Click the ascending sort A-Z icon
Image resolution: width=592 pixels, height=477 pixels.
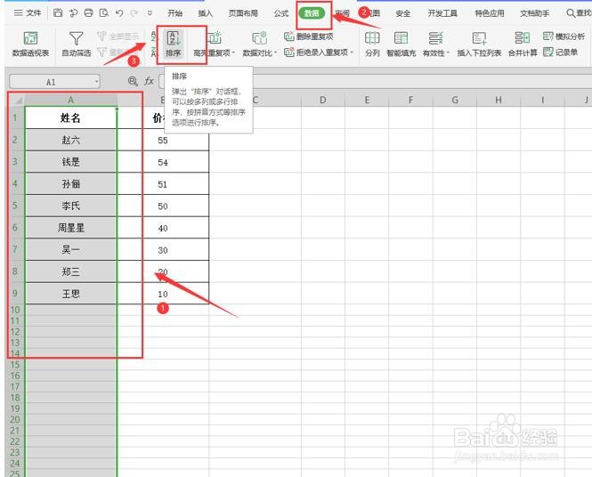click(153, 36)
